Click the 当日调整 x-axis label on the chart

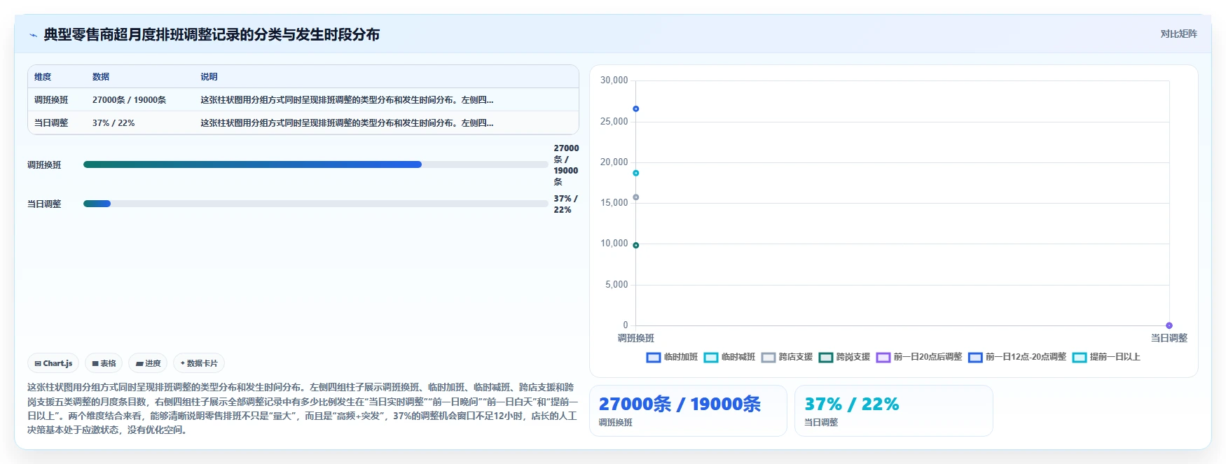[x=1169, y=338]
